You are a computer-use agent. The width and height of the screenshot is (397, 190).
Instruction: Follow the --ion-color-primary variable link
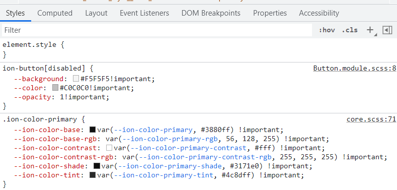[x=153, y=130]
